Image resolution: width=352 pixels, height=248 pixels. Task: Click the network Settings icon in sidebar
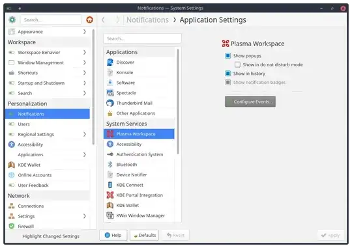[12, 216]
